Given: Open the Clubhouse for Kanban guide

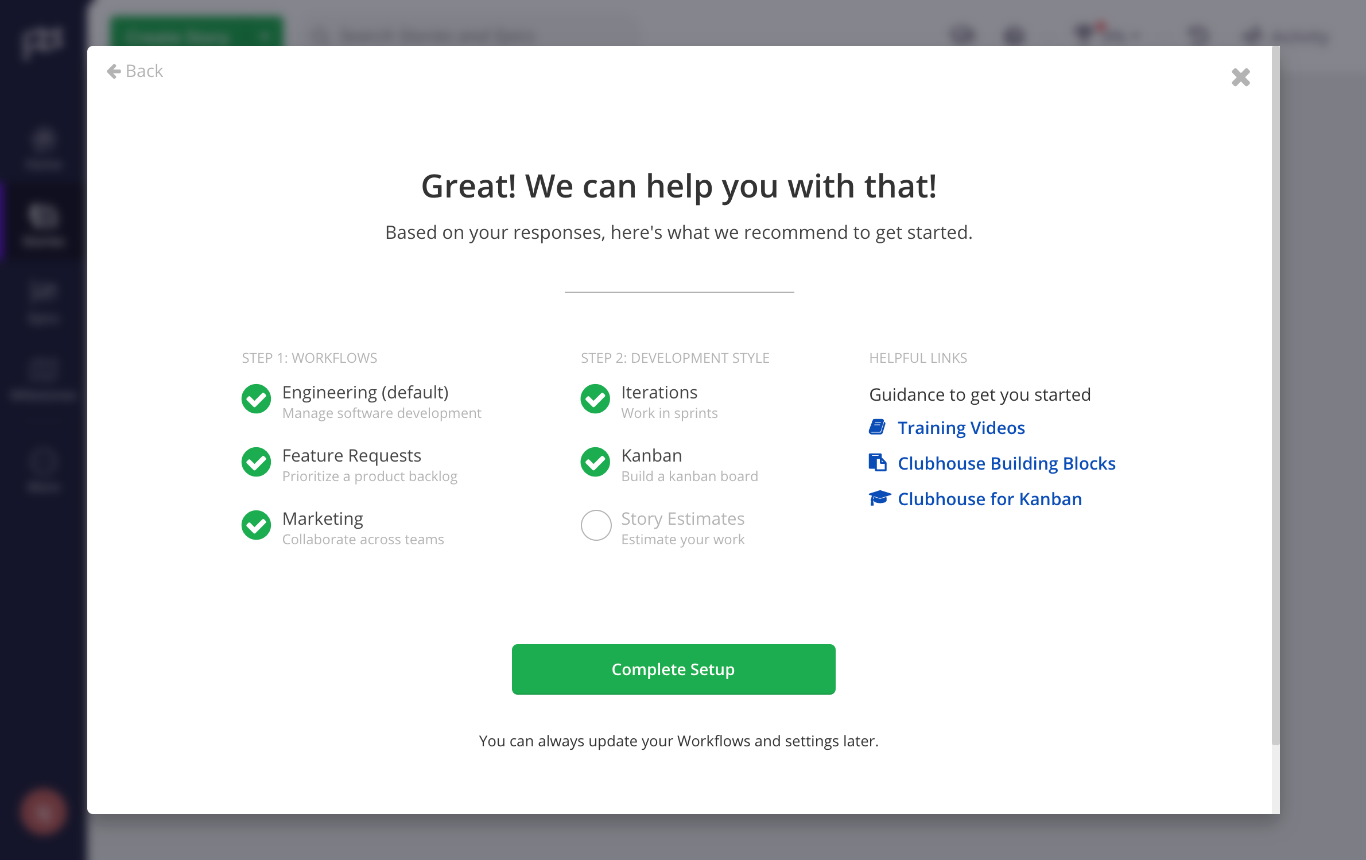Looking at the screenshot, I should (988, 498).
